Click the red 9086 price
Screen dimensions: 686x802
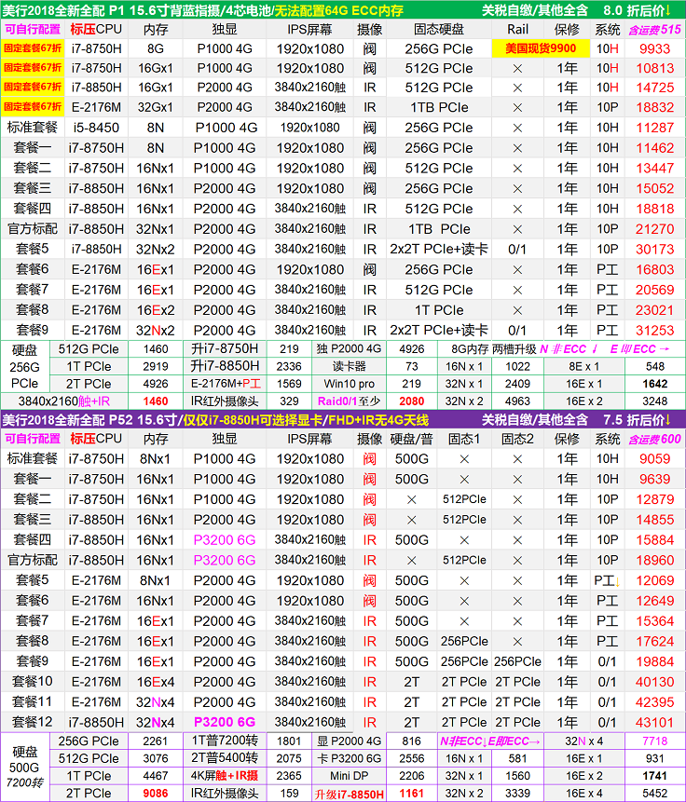point(156,794)
